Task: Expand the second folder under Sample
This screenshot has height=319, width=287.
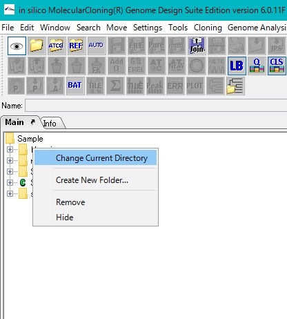Action: (x=10, y=160)
